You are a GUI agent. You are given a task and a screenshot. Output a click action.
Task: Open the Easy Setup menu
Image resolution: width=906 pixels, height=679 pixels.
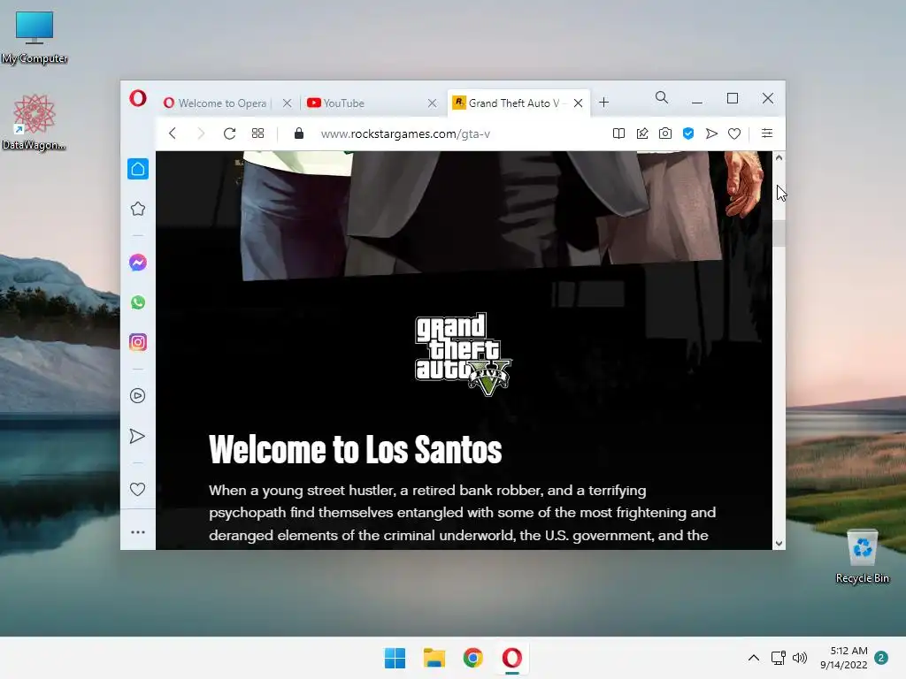tap(767, 134)
